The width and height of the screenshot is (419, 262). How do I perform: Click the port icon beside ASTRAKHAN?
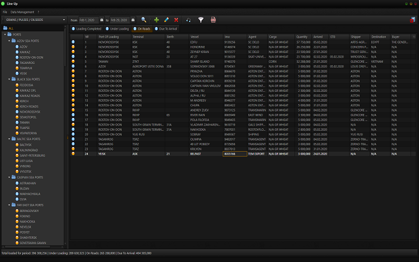(17, 183)
